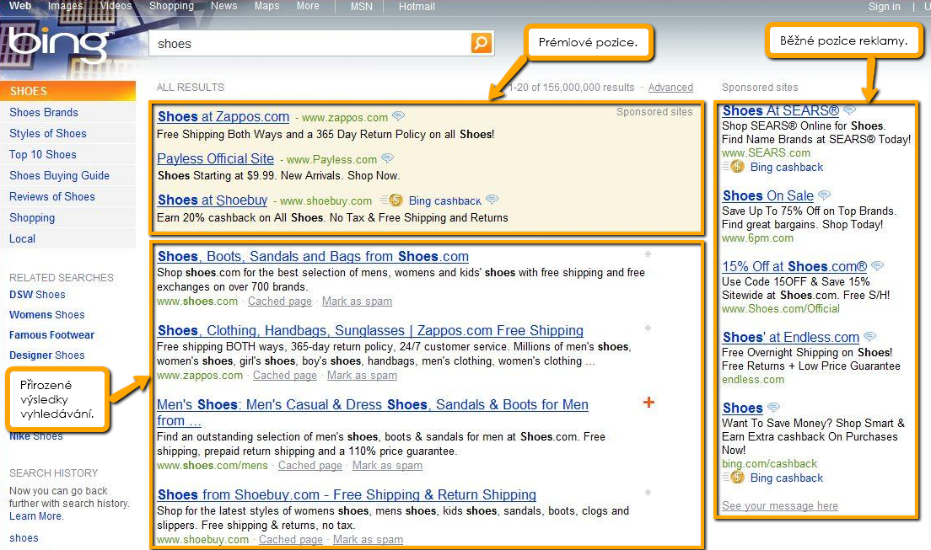Expand the plus beside Shoes from Shoebuy.com result

(x=648, y=493)
